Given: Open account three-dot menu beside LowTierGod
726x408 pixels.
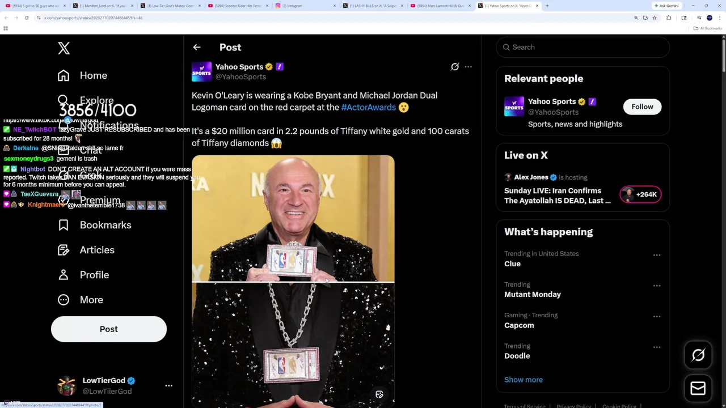Looking at the screenshot, I should coord(168,386).
